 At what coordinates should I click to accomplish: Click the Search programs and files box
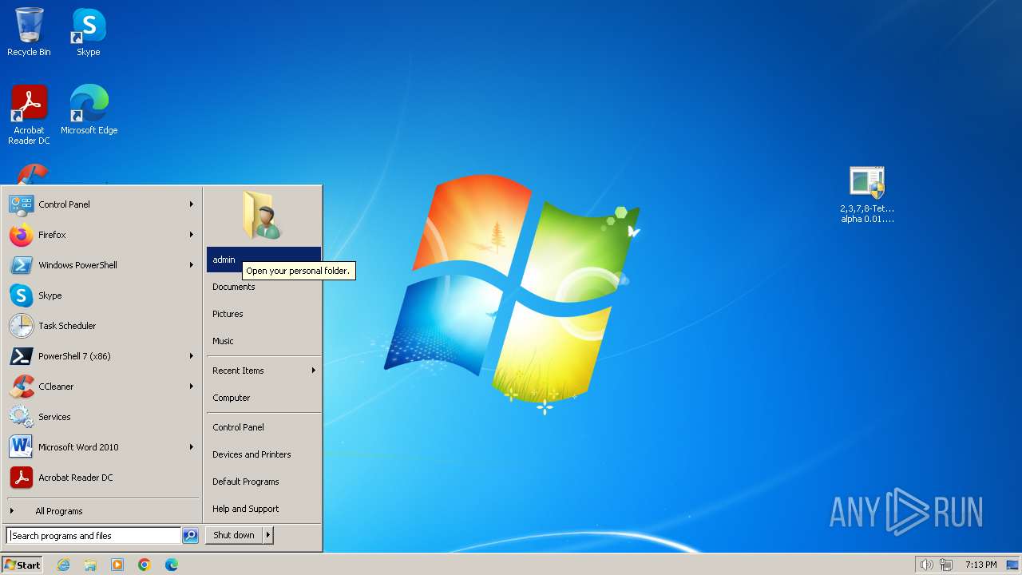(x=93, y=536)
